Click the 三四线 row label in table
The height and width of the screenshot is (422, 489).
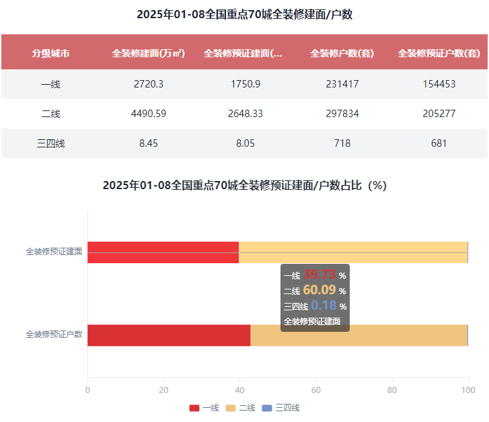click(x=50, y=143)
